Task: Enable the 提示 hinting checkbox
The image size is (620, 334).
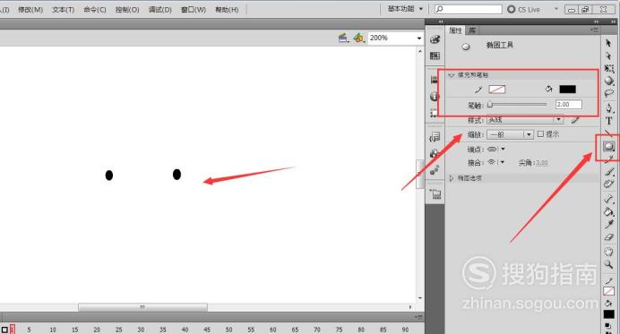Action: click(x=540, y=134)
